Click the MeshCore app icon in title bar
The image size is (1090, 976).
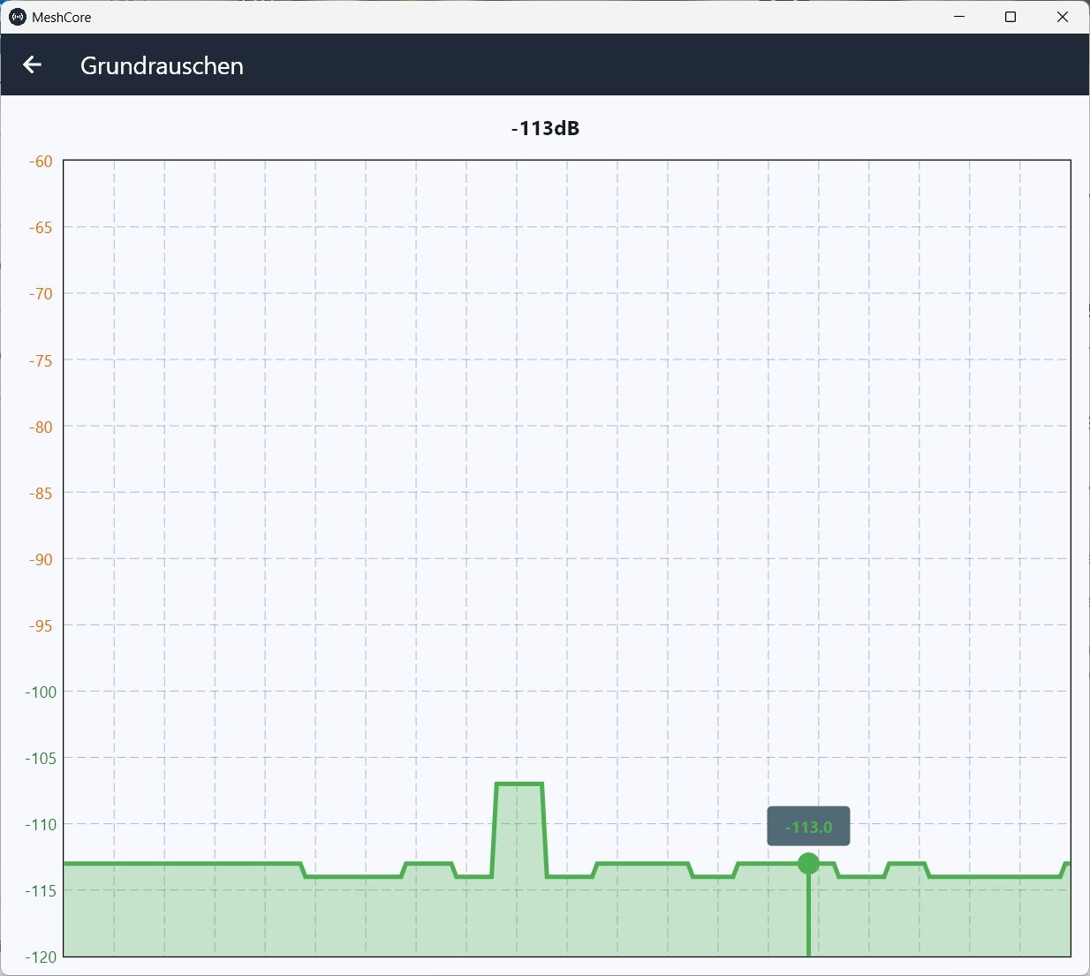pos(18,17)
